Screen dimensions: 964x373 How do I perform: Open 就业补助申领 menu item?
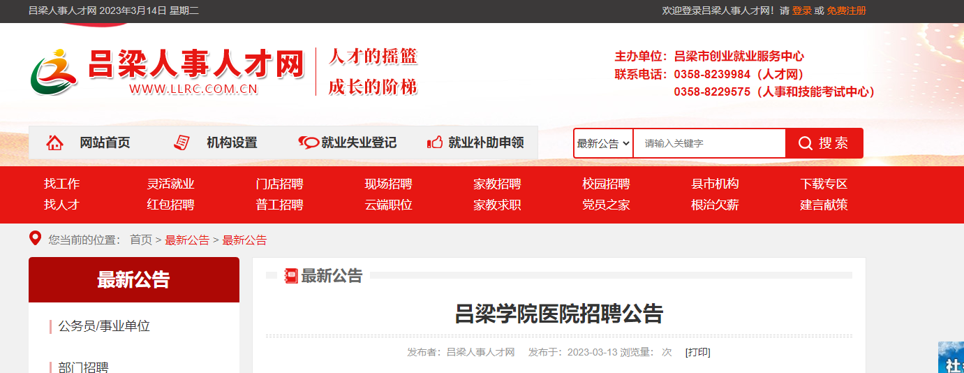(x=486, y=142)
